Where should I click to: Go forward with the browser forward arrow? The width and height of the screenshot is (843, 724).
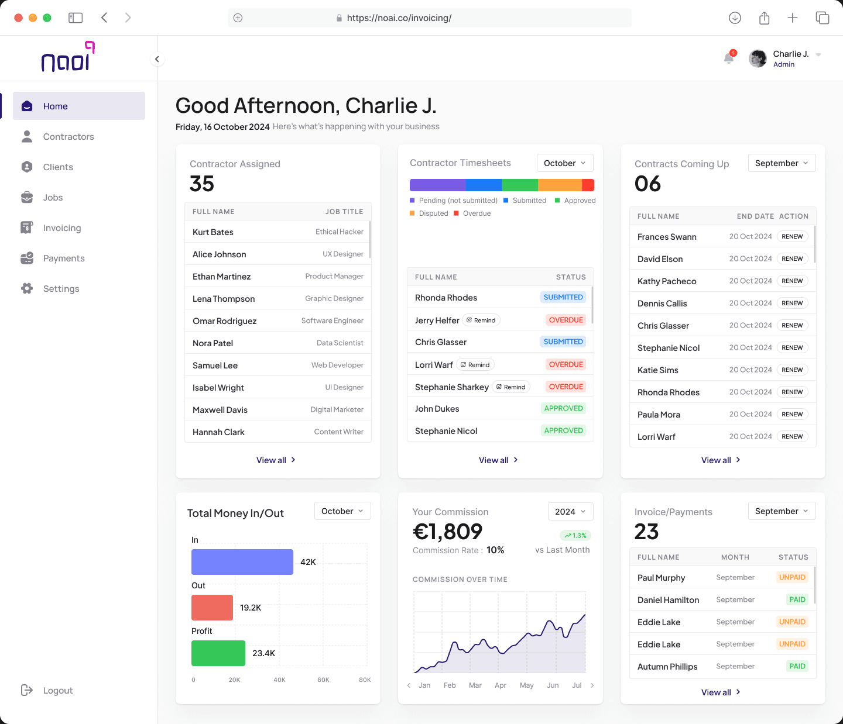pyautogui.click(x=128, y=18)
